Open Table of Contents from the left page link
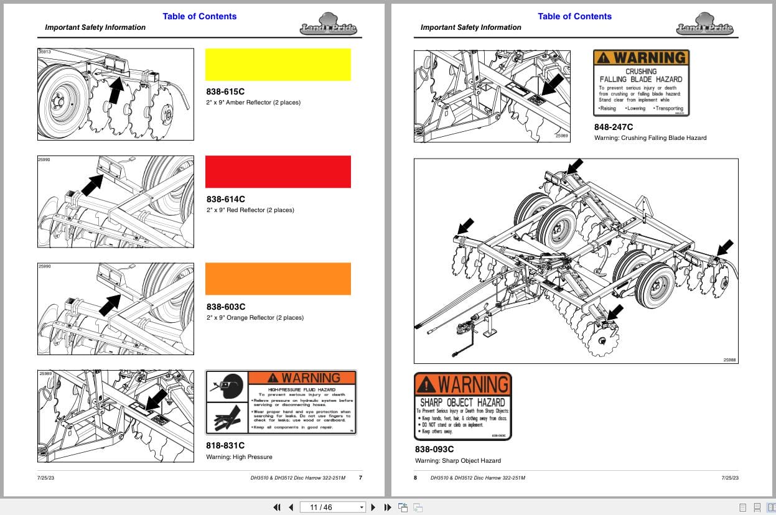776x515 pixels. [x=199, y=16]
